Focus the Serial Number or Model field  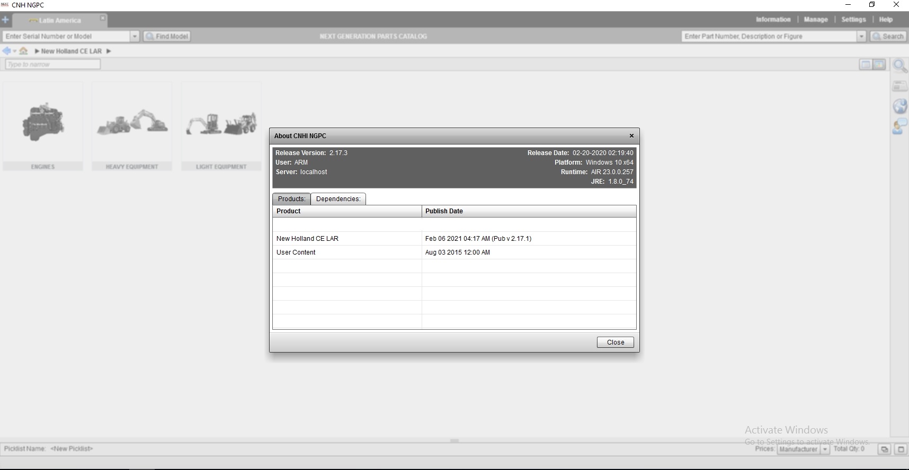[x=67, y=37]
